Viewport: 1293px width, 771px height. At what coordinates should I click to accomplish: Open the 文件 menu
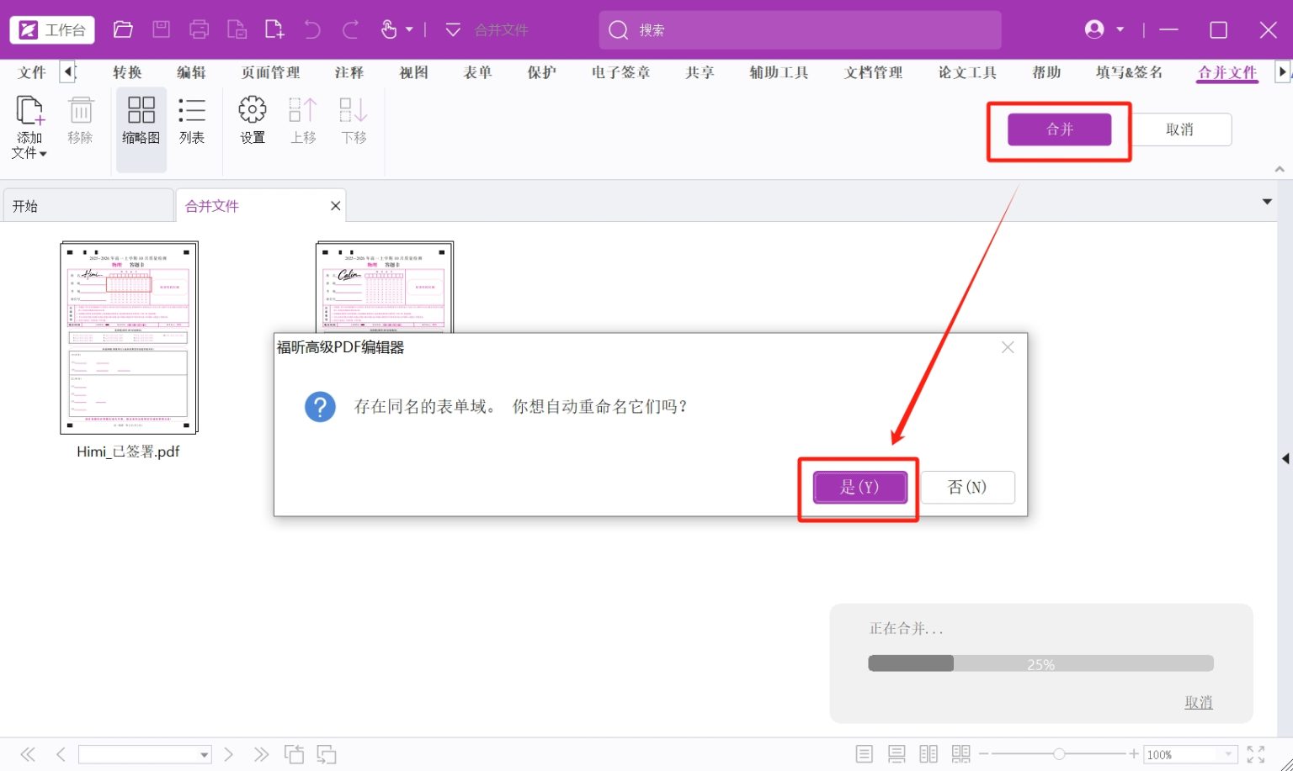coord(32,72)
